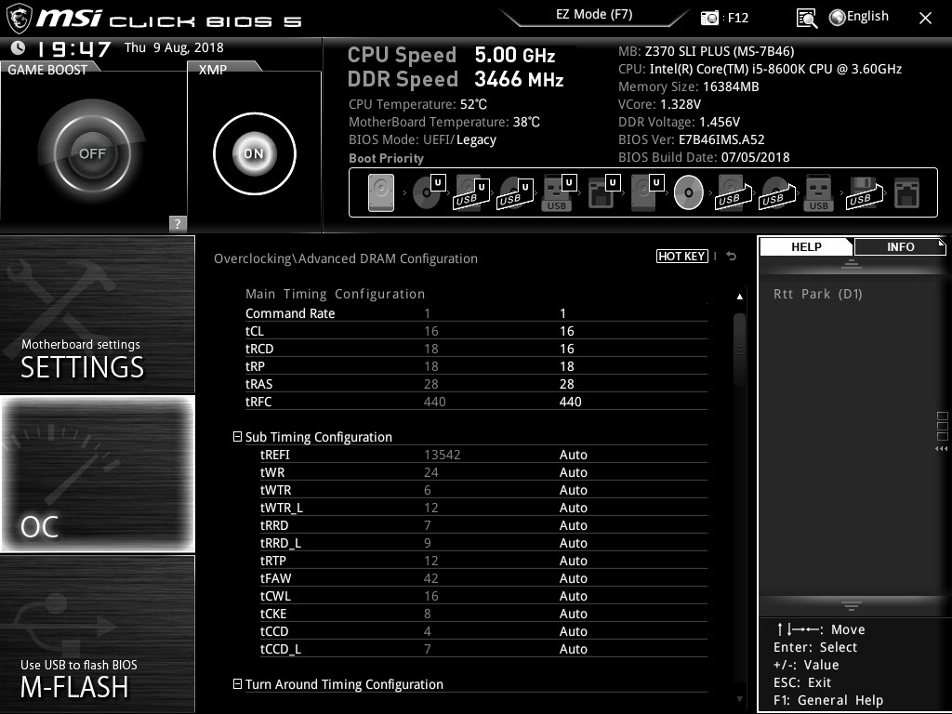Click the Main Timing Configuration heading

coord(335,294)
